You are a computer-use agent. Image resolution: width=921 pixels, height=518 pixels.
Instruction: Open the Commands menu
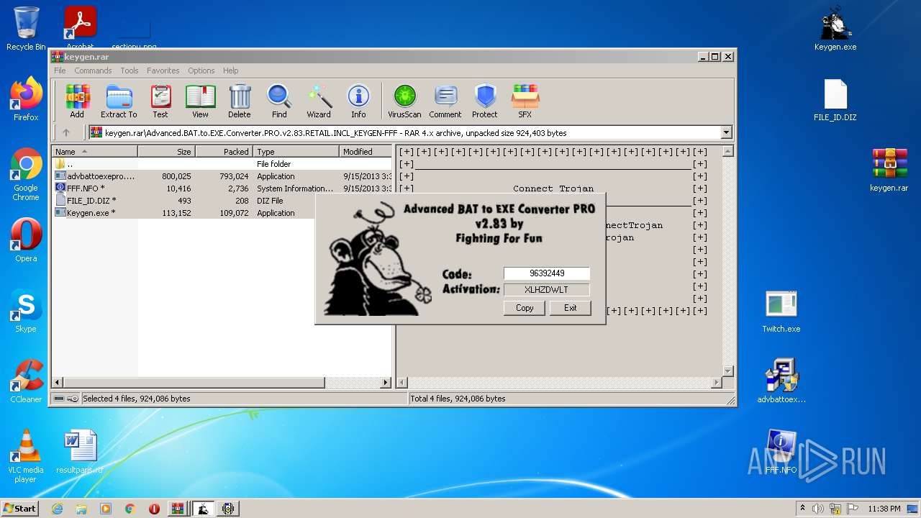(x=93, y=71)
